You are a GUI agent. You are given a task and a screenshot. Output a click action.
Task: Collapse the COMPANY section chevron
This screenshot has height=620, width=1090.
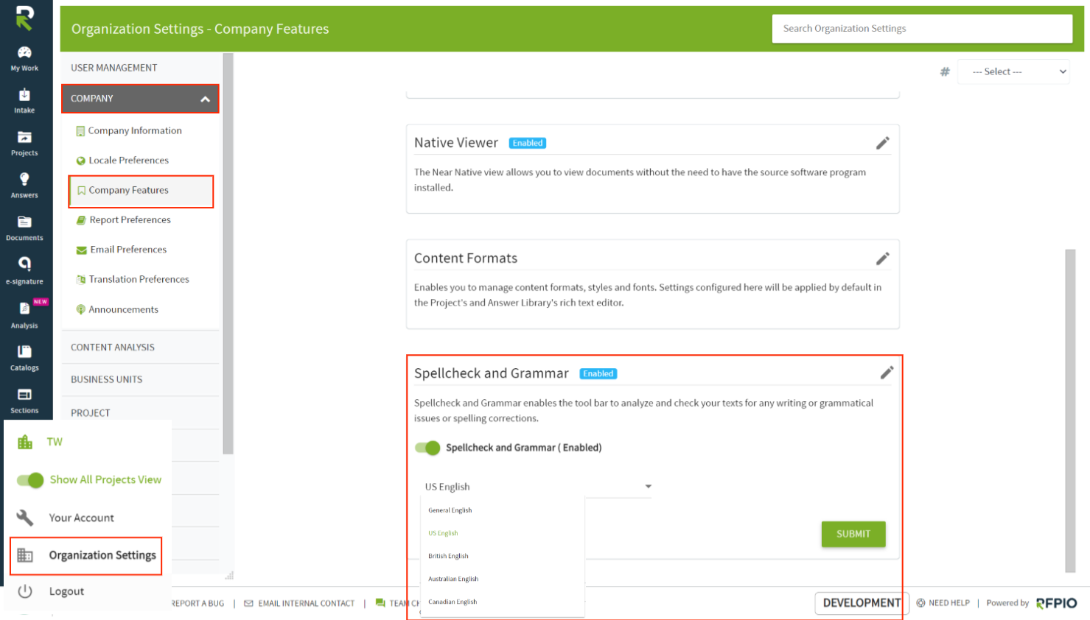(205, 99)
